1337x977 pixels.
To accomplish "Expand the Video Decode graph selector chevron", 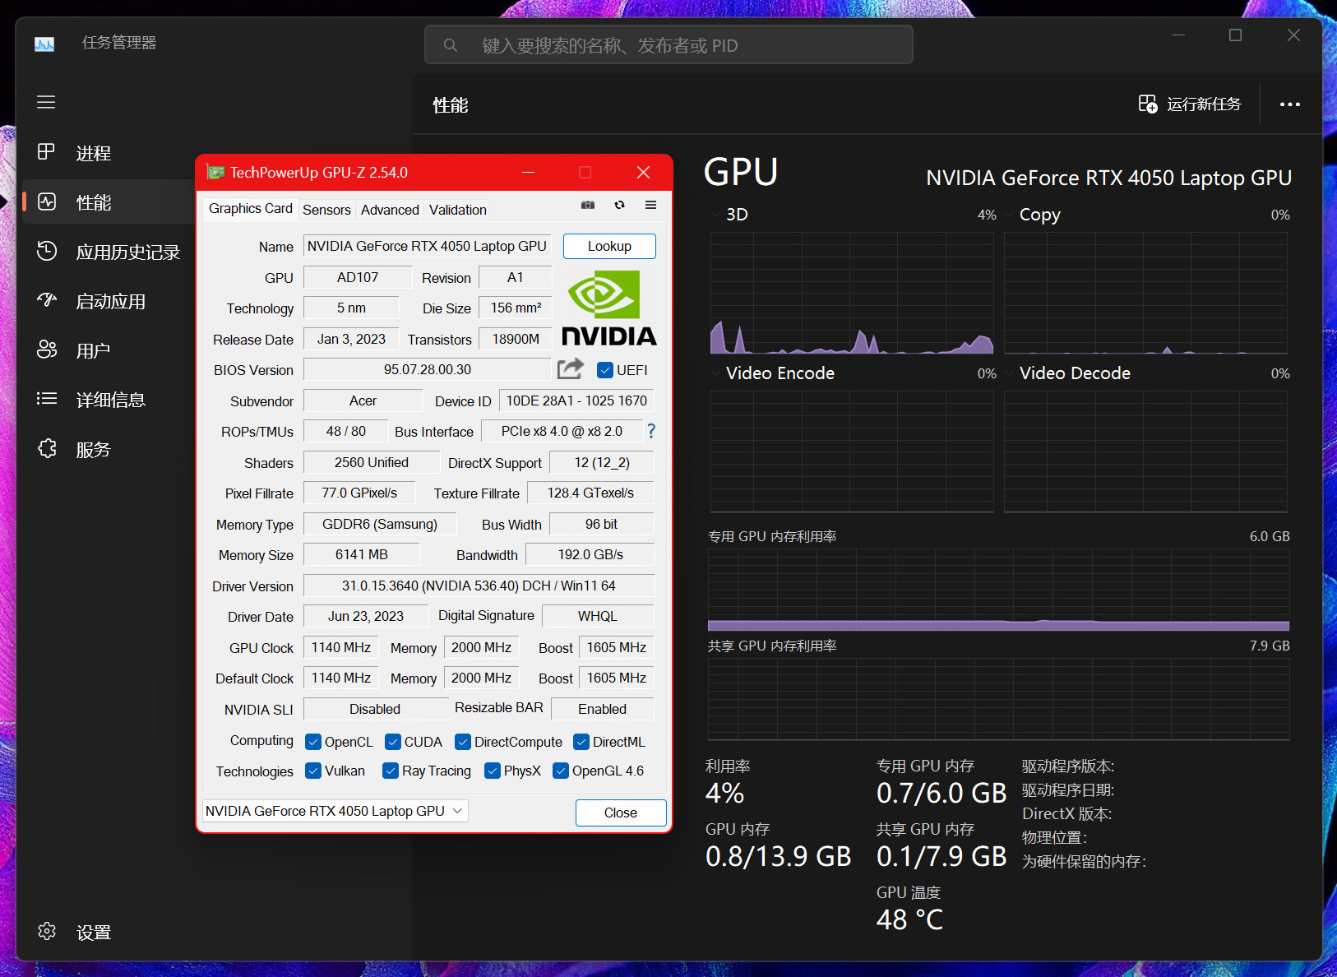I will coord(1009,373).
